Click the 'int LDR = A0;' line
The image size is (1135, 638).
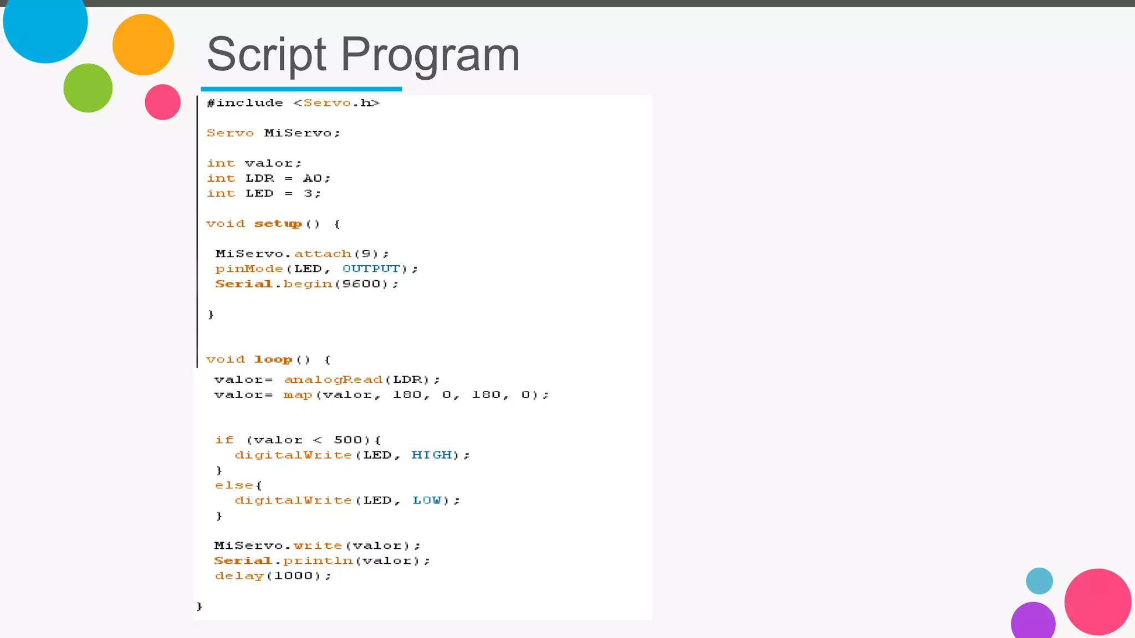[269, 178]
